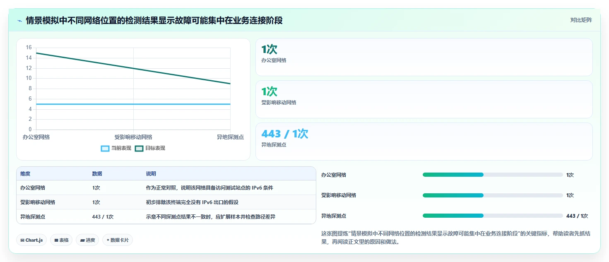Click the 443 / 1次 value after the progress bar
This screenshot has width=609, height=262.
[577, 216]
